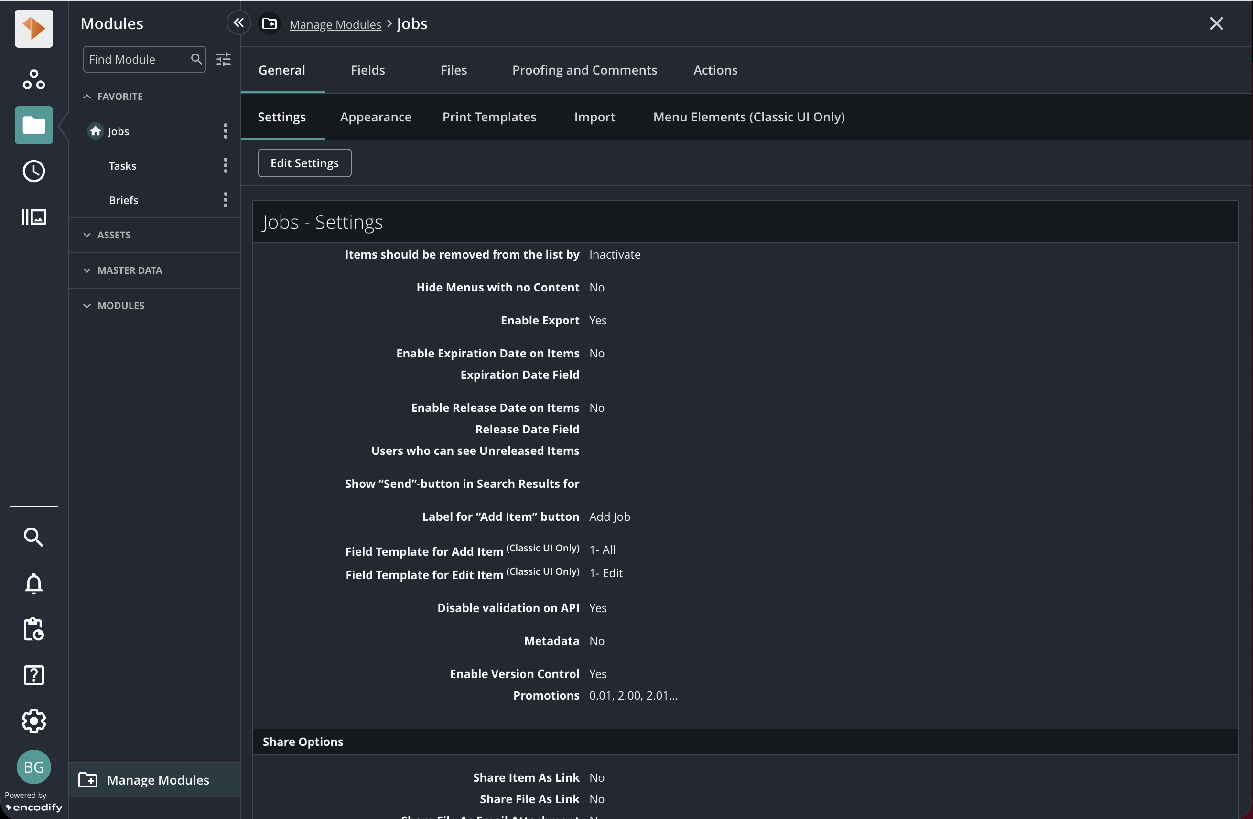This screenshot has width=1253, height=819.
Task: Click the Disable validation on API label
Action: pyautogui.click(x=508, y=608)
